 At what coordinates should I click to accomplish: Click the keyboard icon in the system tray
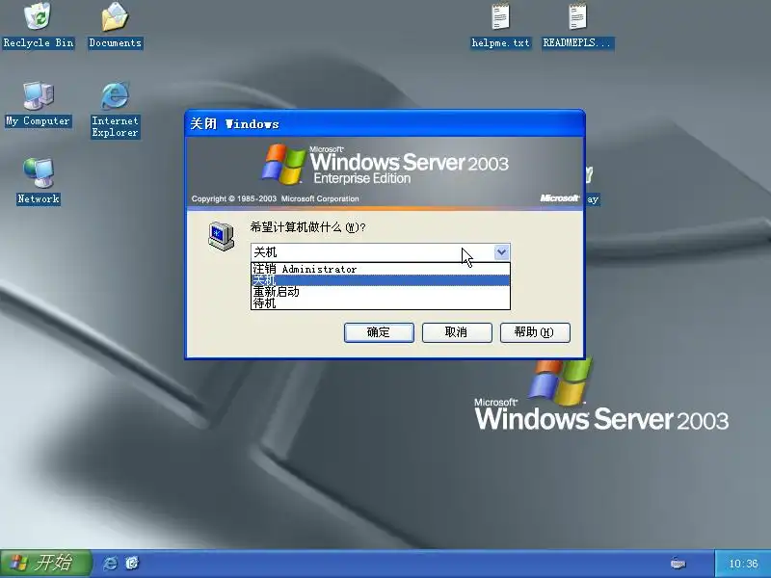coord(678,564)
